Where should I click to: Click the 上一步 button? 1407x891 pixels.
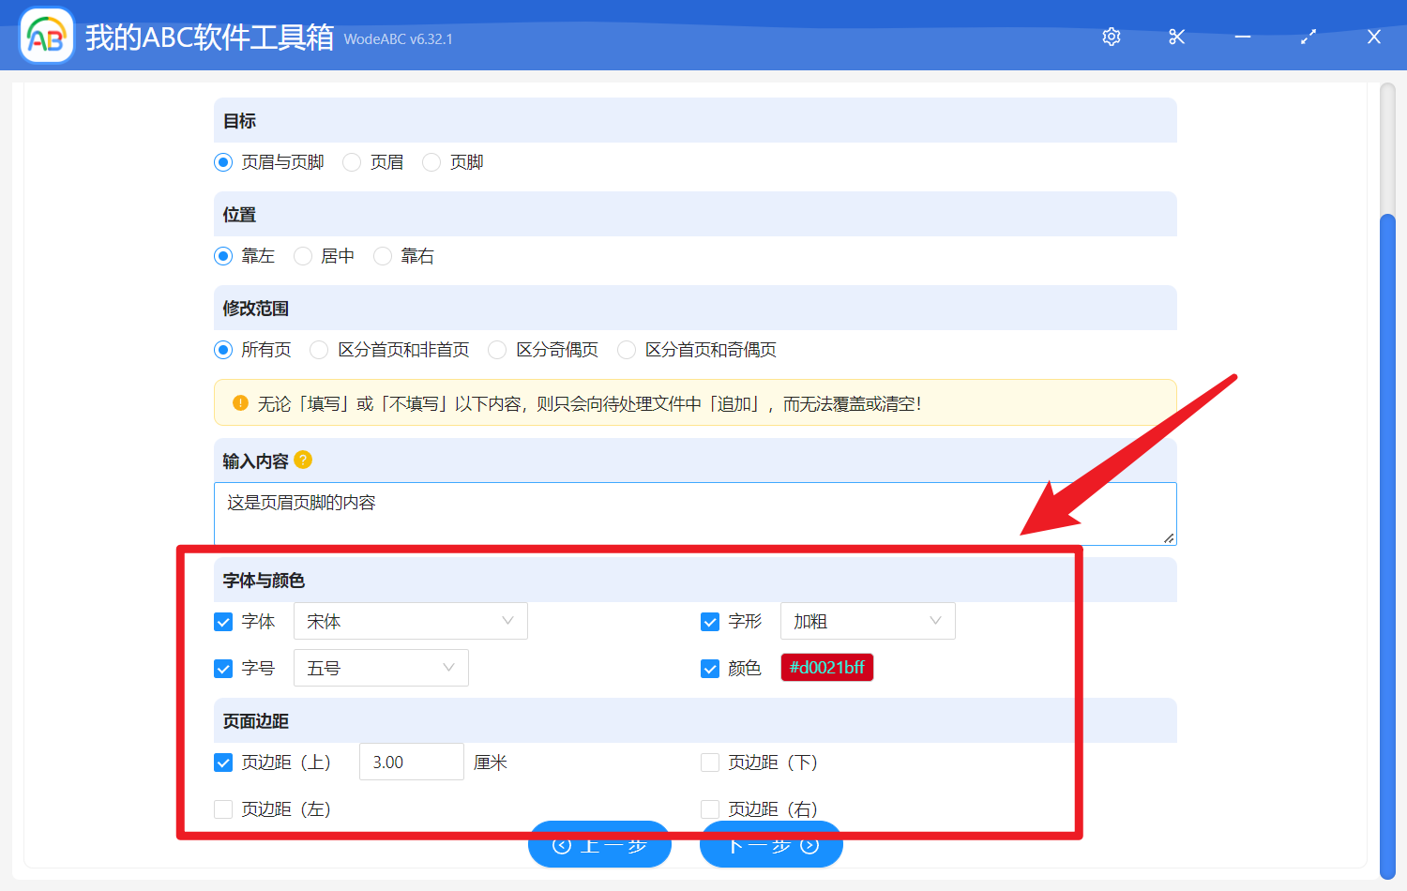pyautogui.click(x=599, y=844)
